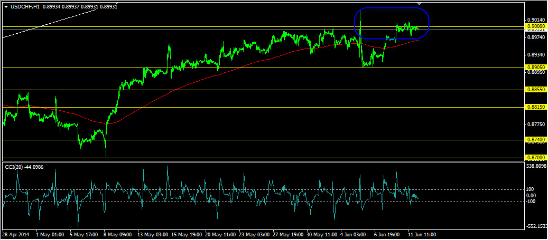The height and width of the screenshot is (240, 548).
Task: Click the gray chart shift triangle marker
Action: 421,4
